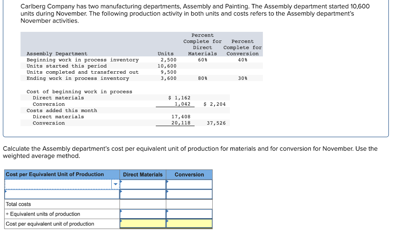Click the Conversion cell beside Total costs

[188, 204]
